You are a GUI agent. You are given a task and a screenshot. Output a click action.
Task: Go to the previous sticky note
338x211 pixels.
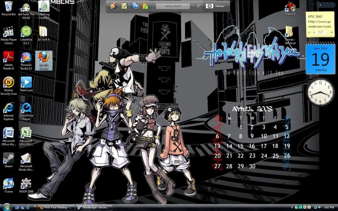[314, 33]
